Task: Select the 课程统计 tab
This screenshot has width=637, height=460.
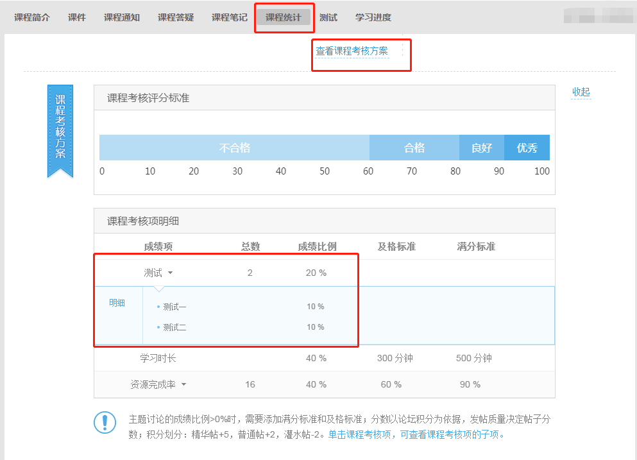Action: point(284,17)
